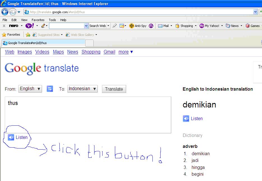The width and height of the screenshot is (262, 181).
Task: Open Yahoo Games from the toolbar
Action: [253, 26]
